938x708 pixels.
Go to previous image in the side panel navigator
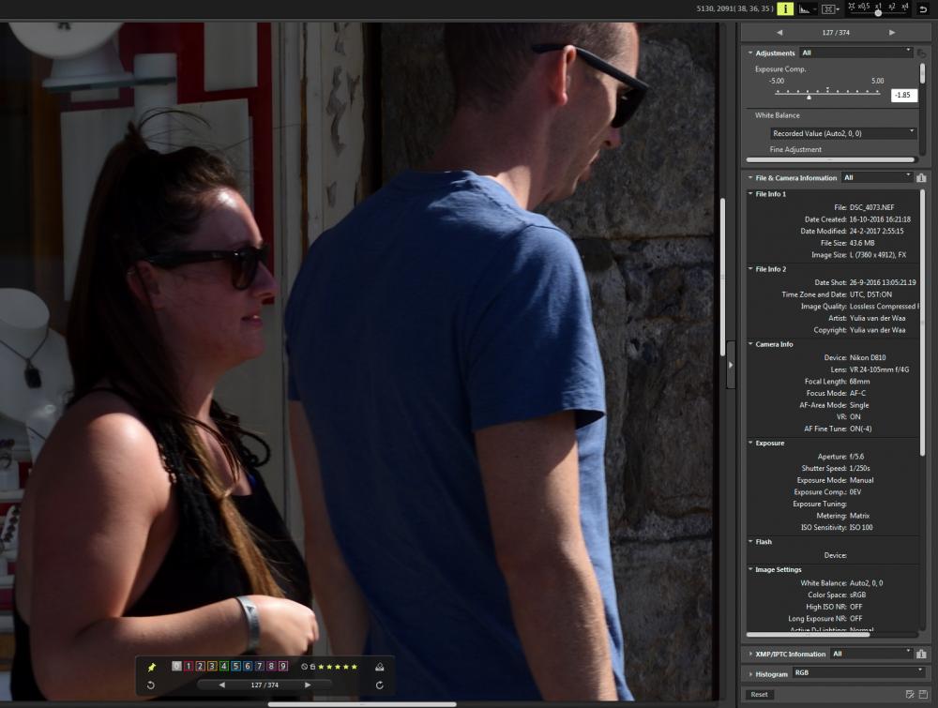point(779,32)
